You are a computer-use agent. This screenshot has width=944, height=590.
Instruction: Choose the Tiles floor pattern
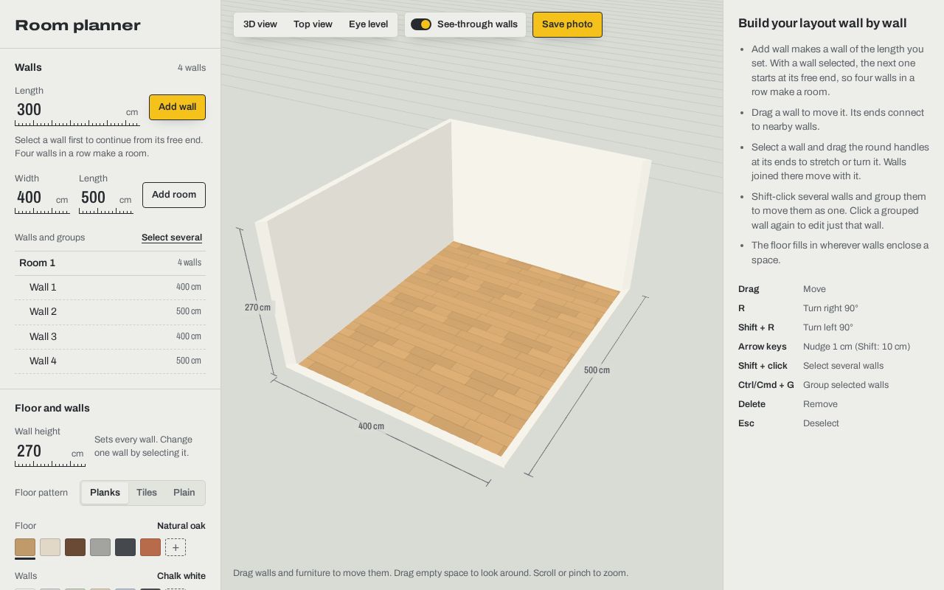[147, 493]
